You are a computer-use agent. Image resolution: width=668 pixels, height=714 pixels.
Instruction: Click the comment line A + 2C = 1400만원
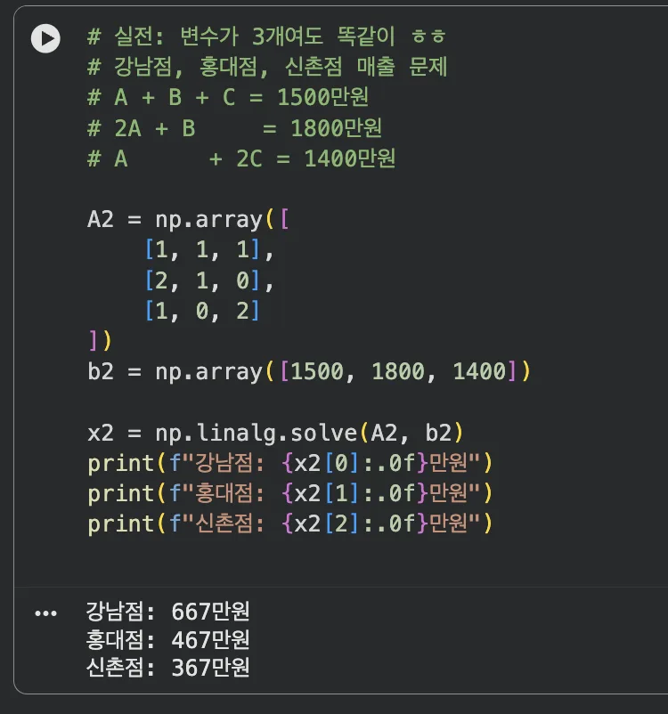(x=241, y=159)
